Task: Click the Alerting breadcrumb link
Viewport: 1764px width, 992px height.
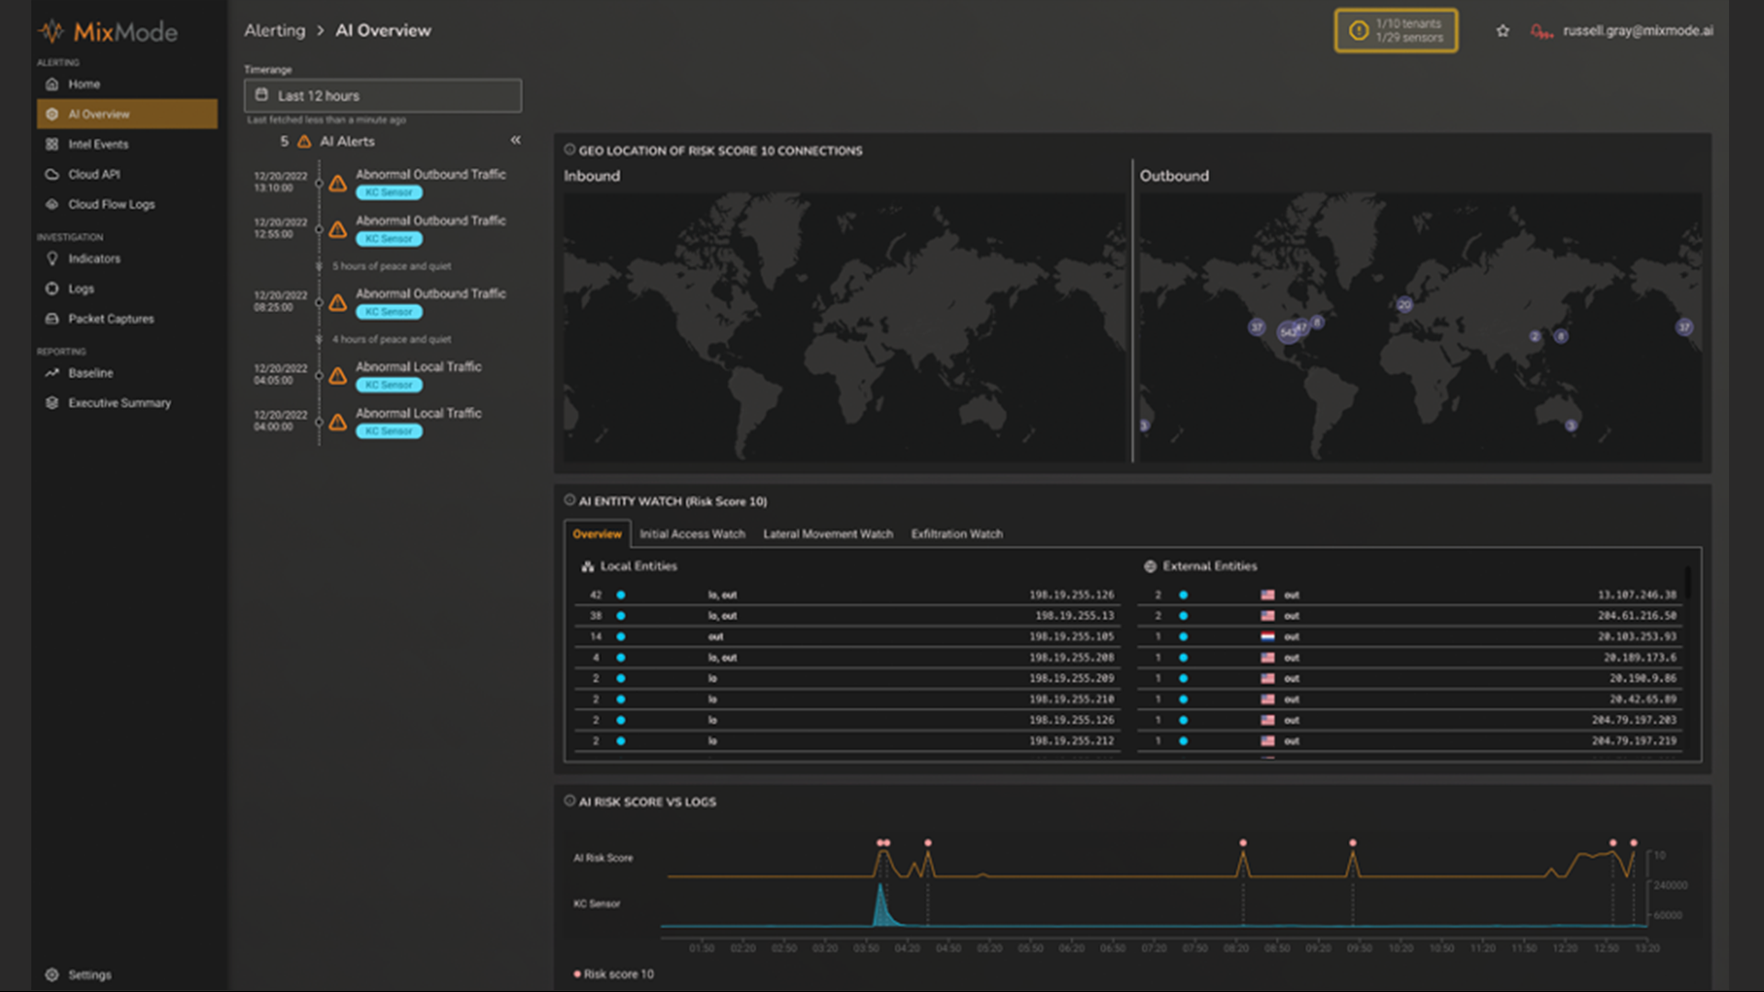Action: click(x=274, y=30)
